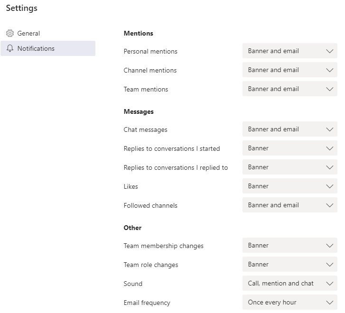Change the Team mentions notification setting
This screenshot has height=313, width=345.
pyautogui.click(x=290, y=89)
